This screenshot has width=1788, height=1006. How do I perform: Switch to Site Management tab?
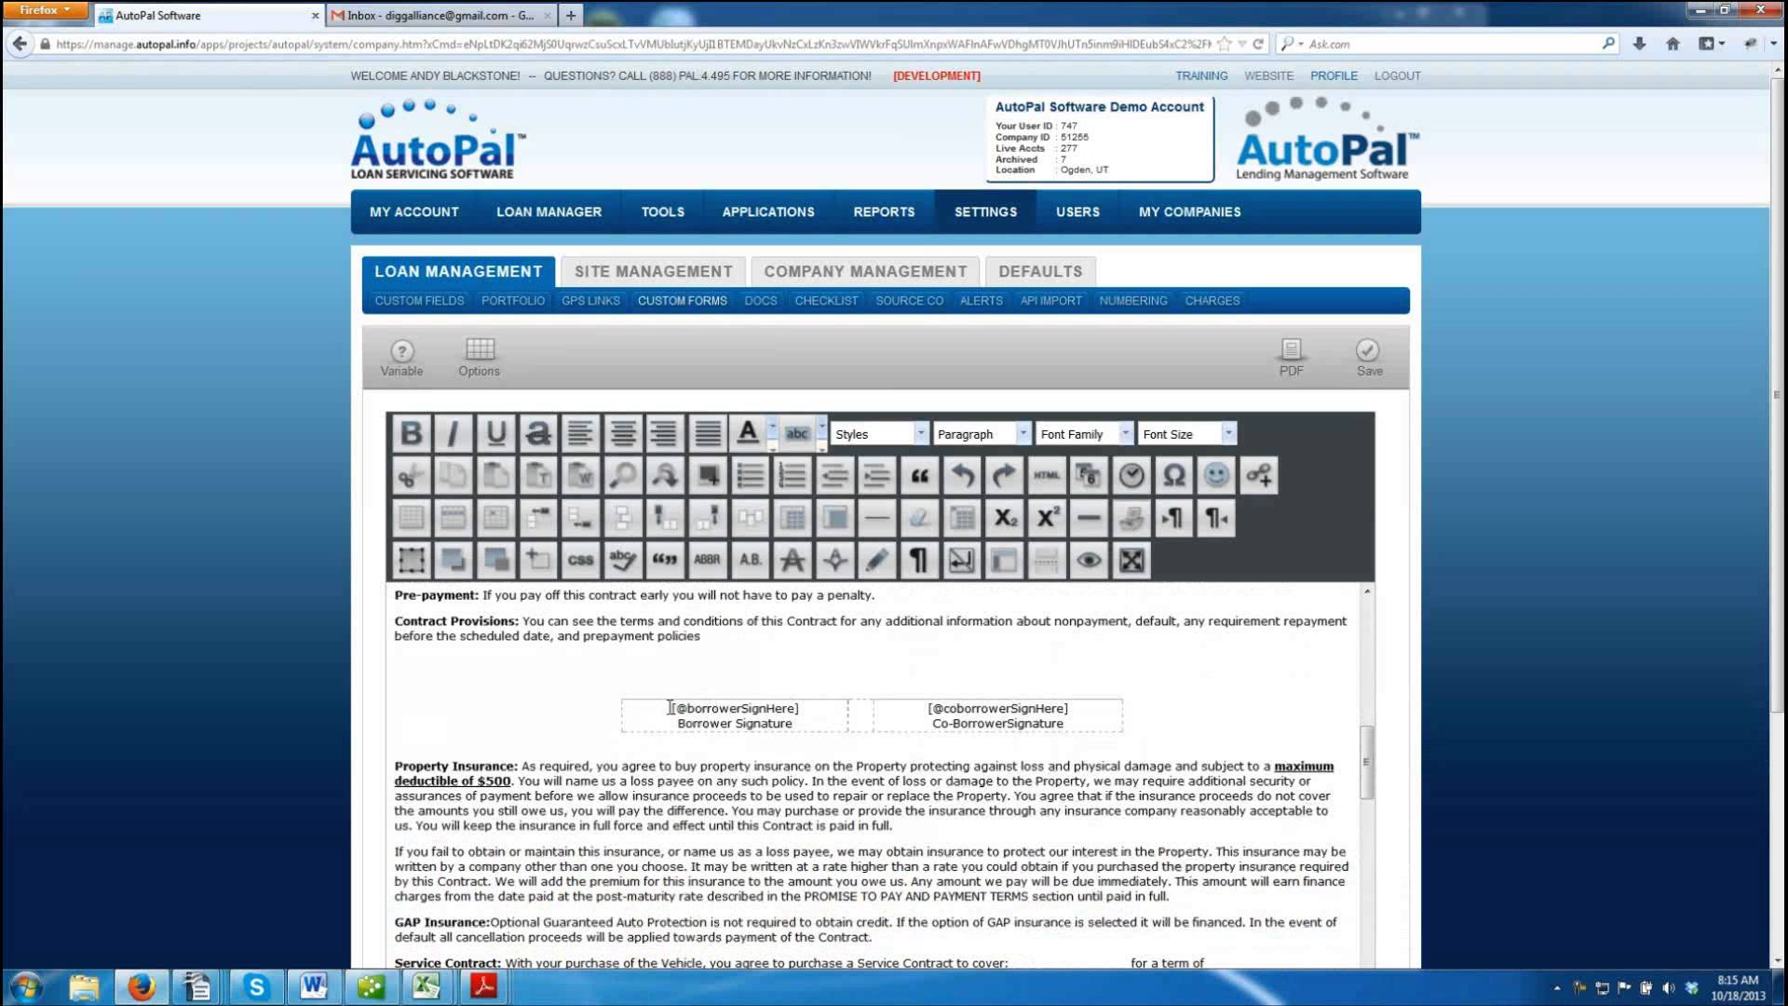(x=653, y=271)
